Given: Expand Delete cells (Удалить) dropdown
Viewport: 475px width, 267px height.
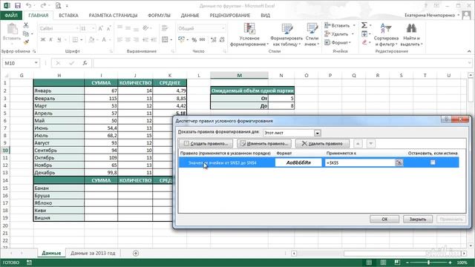Looking at the screenshot, I should pos(353,34).
